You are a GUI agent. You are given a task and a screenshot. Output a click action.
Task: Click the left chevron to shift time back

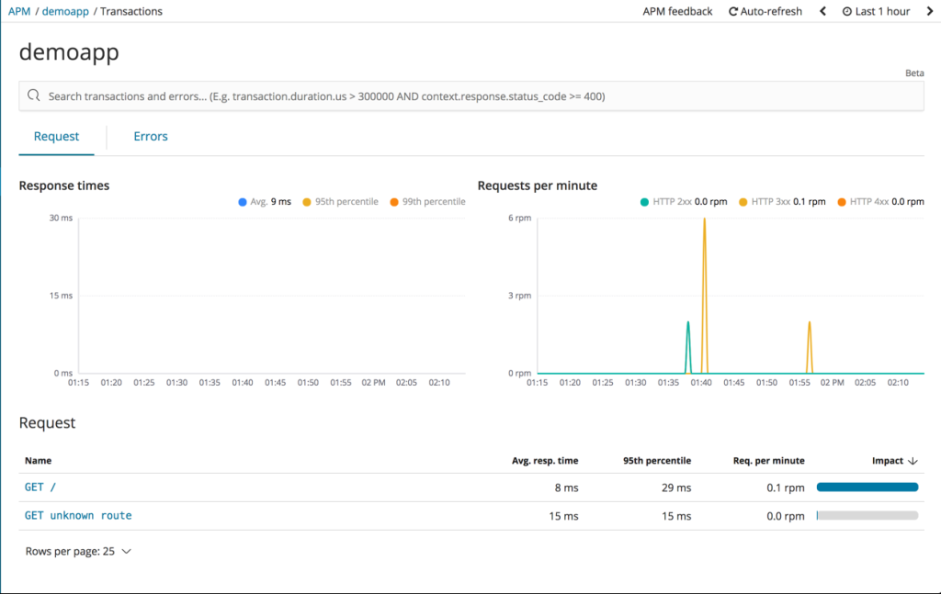[822, 11]
